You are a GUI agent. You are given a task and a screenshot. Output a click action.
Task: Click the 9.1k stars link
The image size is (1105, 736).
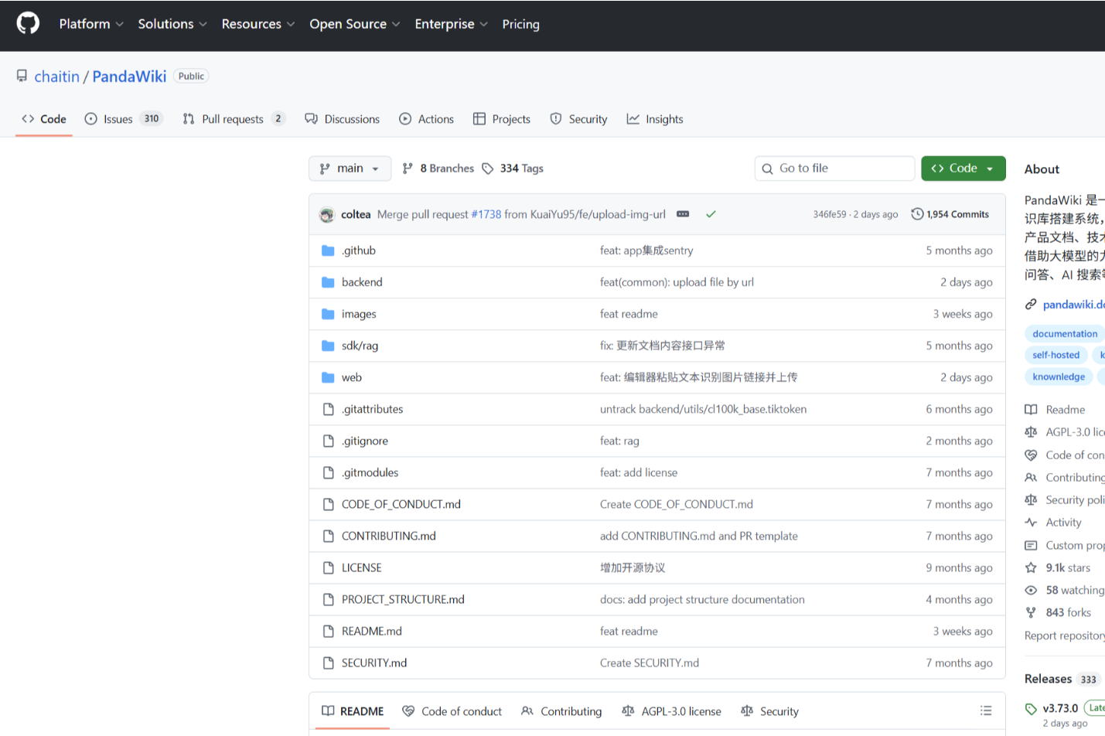(1067, 567)
